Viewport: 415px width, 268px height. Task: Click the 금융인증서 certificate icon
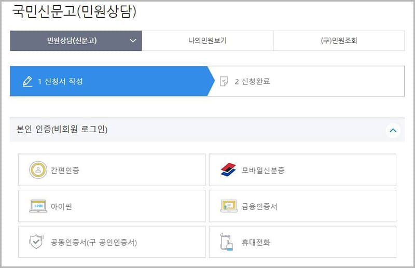coord(228,206)
